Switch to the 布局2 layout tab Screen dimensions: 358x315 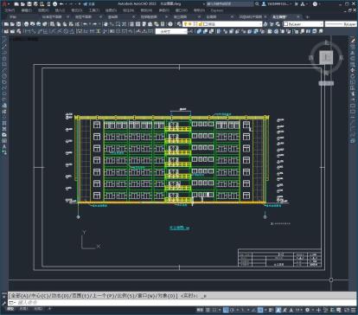point(38,309)
